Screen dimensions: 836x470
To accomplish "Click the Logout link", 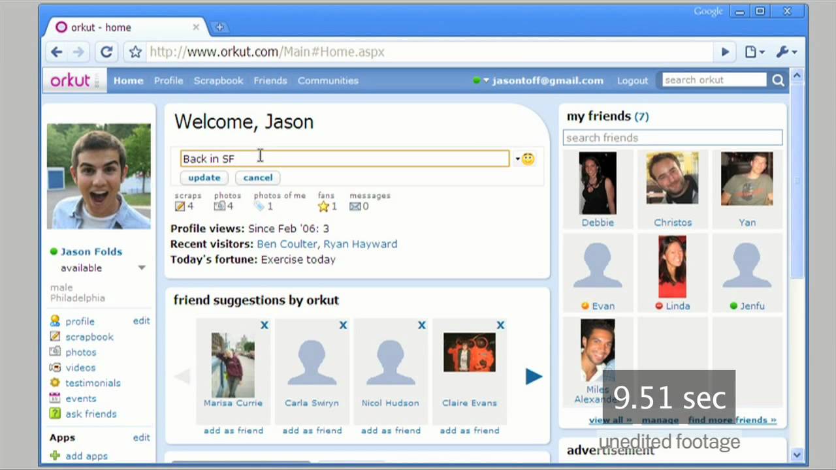I will pyautogui.click(x=632, y=81).
